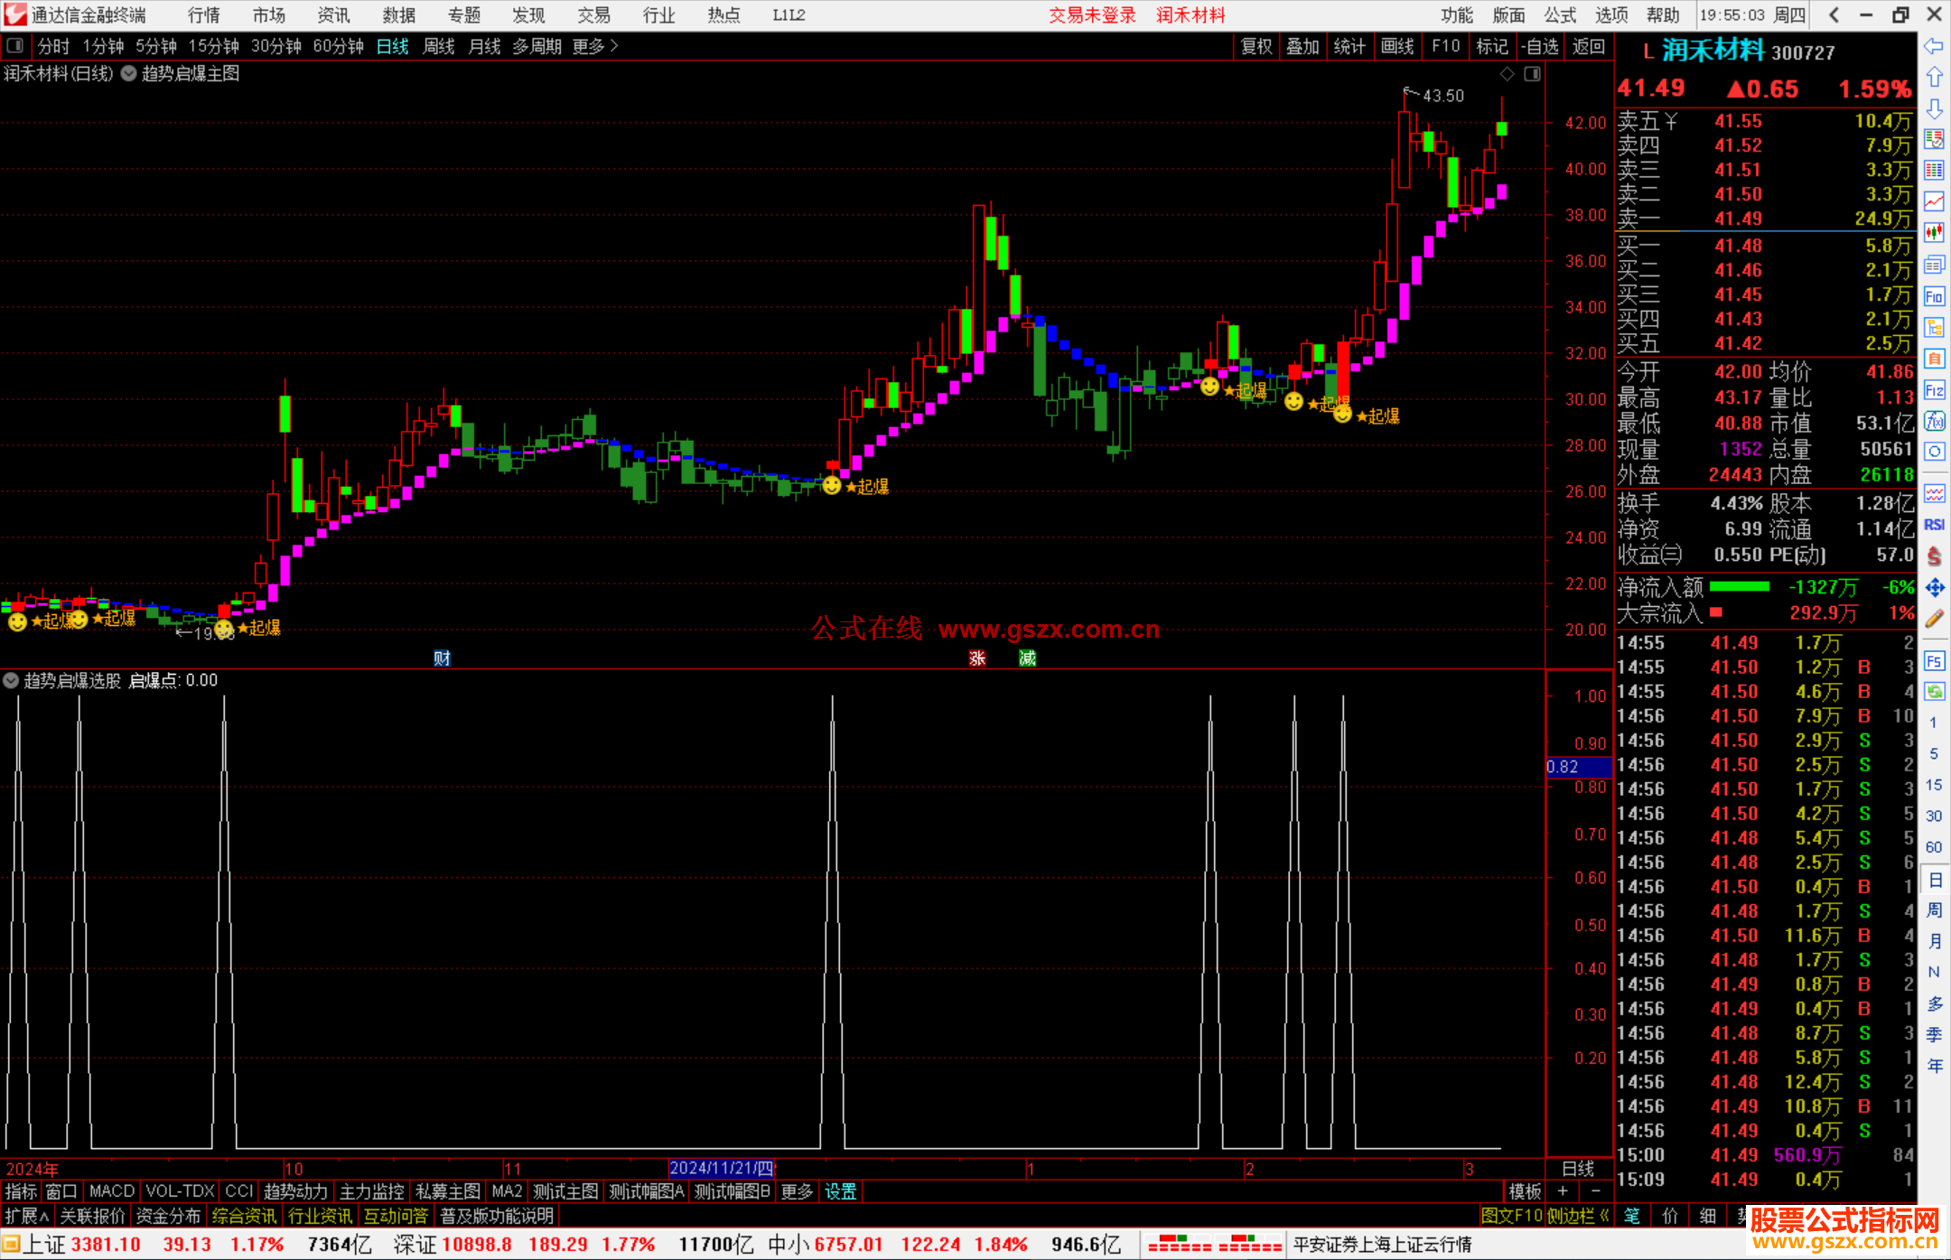Image resolution: width=1951 pixels, height=1260 pixels.
Task: Switch to 日线 daily period
Action: pos(393,46)
